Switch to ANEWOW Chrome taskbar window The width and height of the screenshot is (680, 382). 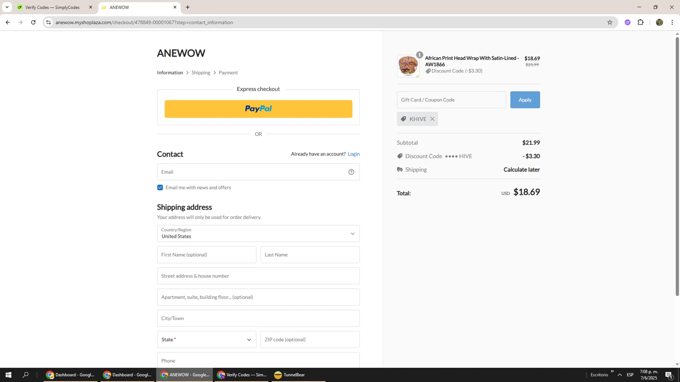(185, 375)
